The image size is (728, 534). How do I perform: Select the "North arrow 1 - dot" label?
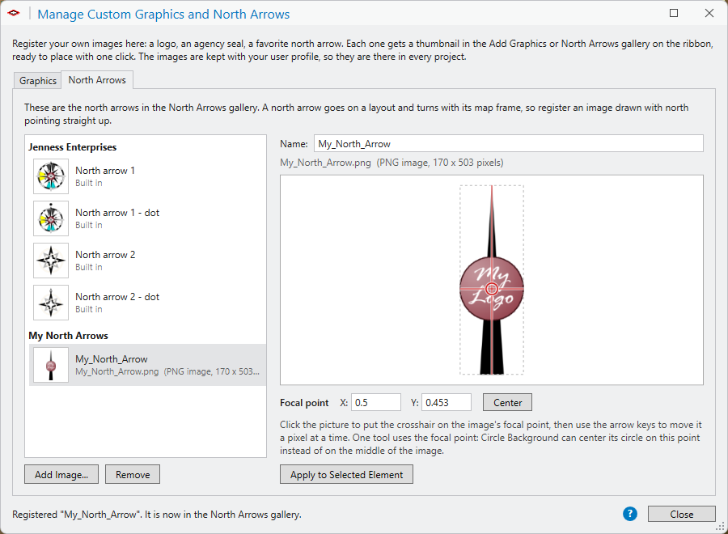point(117,213)
